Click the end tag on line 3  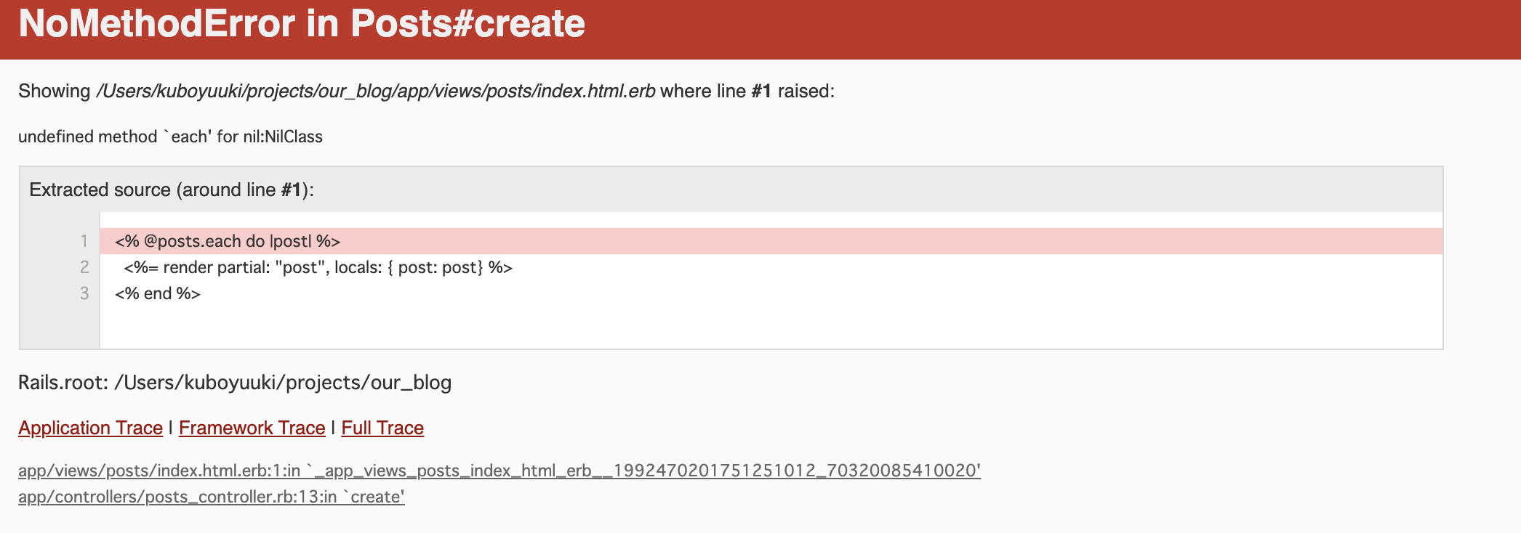coord(156,293)
